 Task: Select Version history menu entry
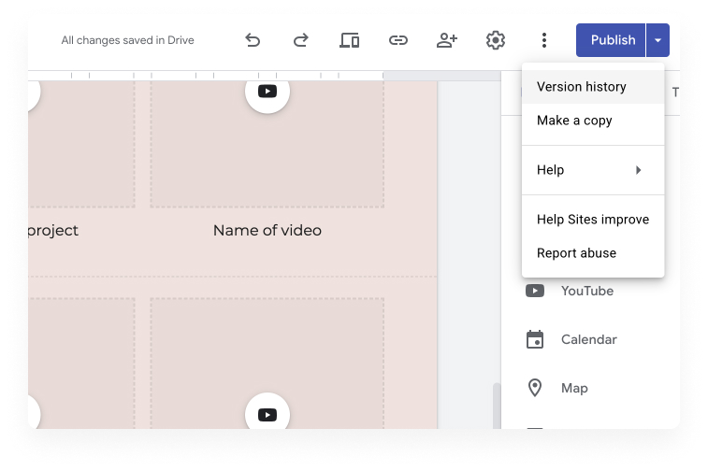593,87
